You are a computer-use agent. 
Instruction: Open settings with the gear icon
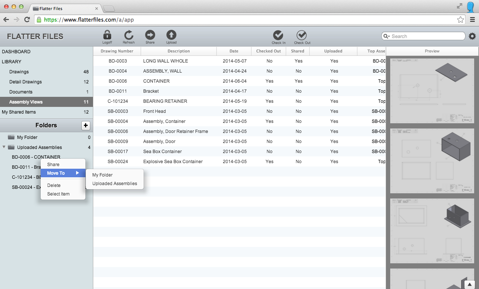tap(472, 36)
